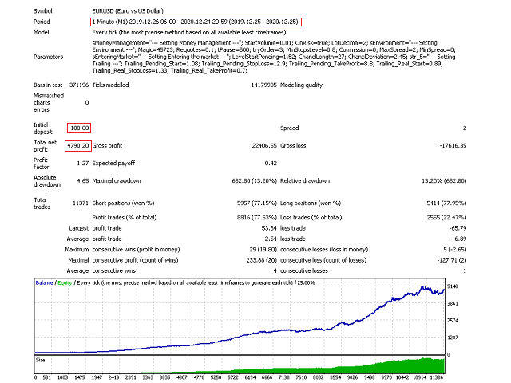The image size is (511, 383).
Task: Click the Initial deposit value 100.00
Action: click(80, 128)
